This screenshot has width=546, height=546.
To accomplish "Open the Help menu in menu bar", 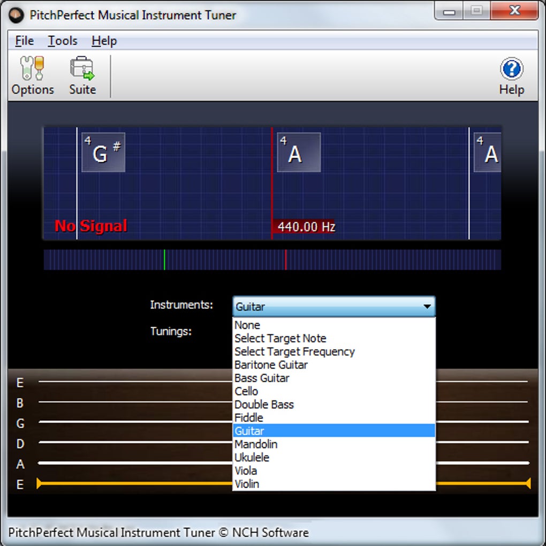I will pyautogui.click(x=104, y=41).
